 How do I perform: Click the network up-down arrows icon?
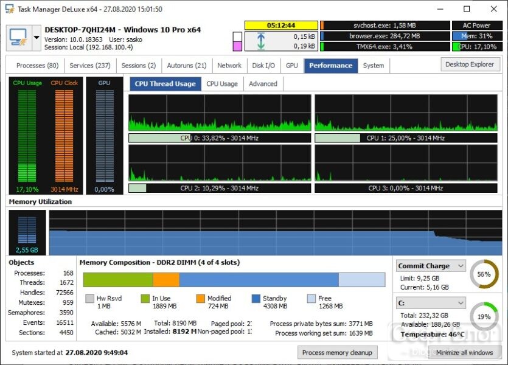[x=261, y=41]
